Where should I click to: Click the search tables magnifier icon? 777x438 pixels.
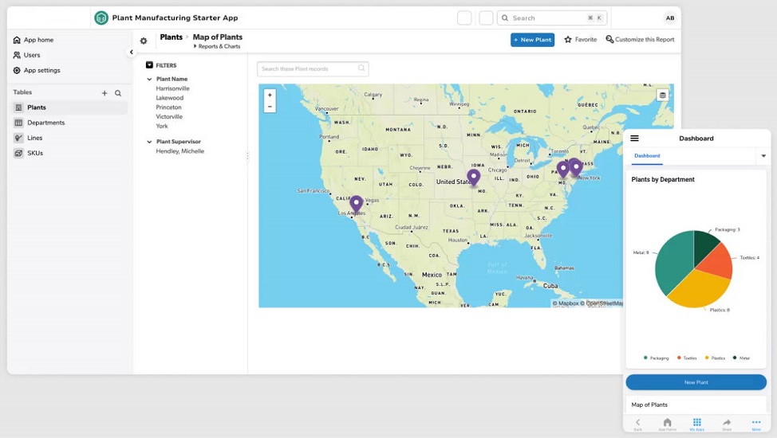click(118, 93)
